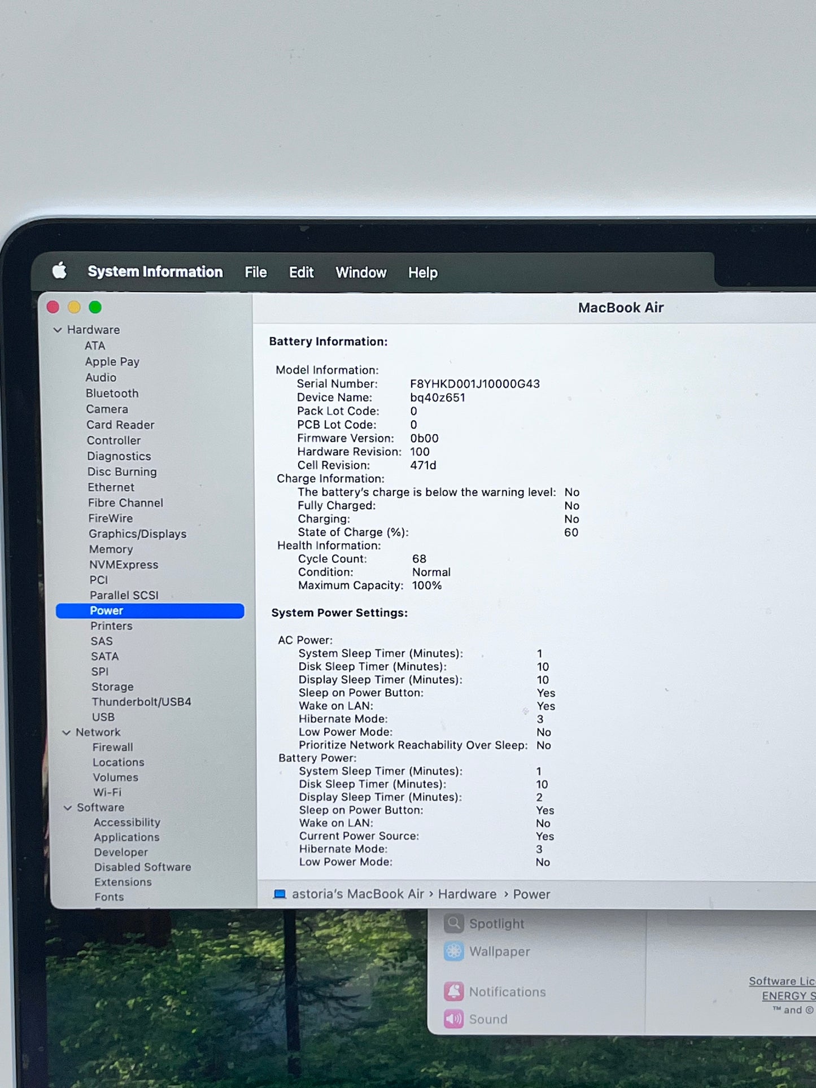Open the System Information app menu

click(x=155, y=272)
